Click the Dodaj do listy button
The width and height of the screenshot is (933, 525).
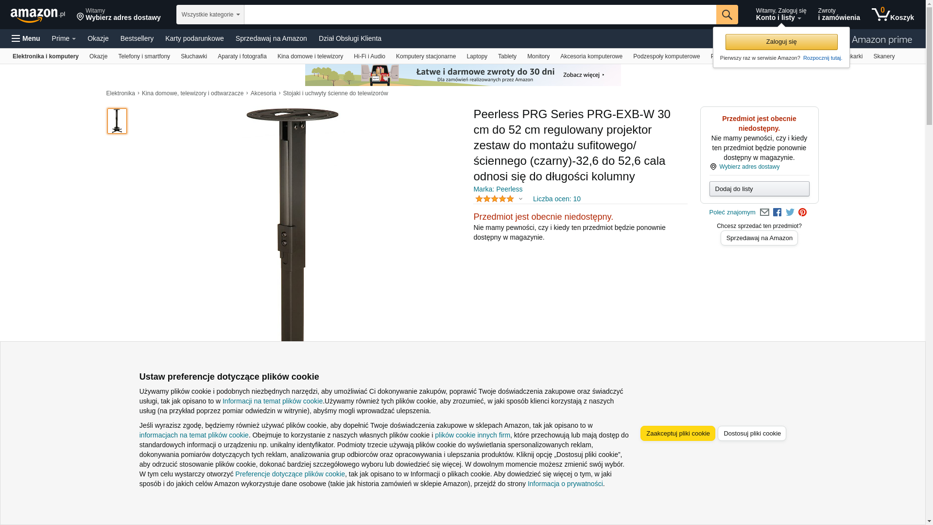pos(759,189)
